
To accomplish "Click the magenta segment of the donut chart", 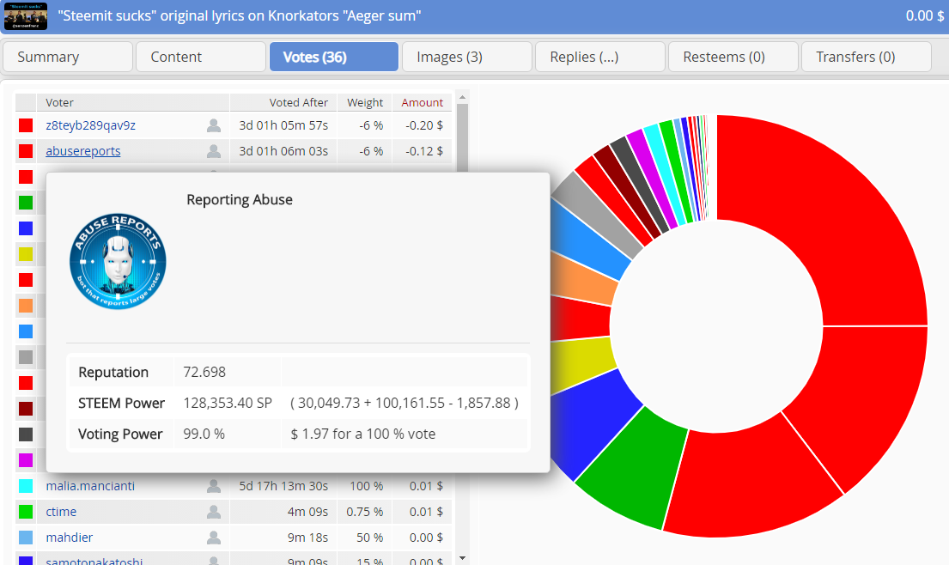I will tap(653, 179).
